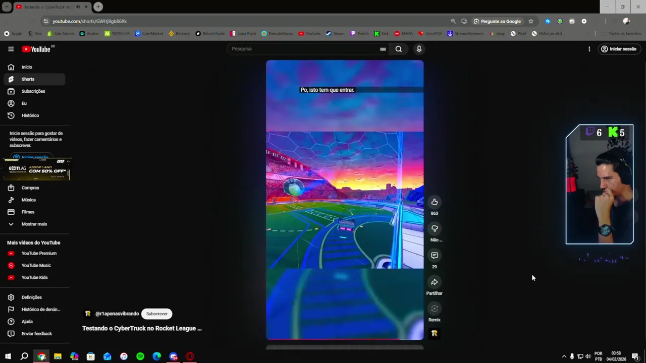Click Iniciar sessão button top right
646x363 pixels.
coord(619,49)
